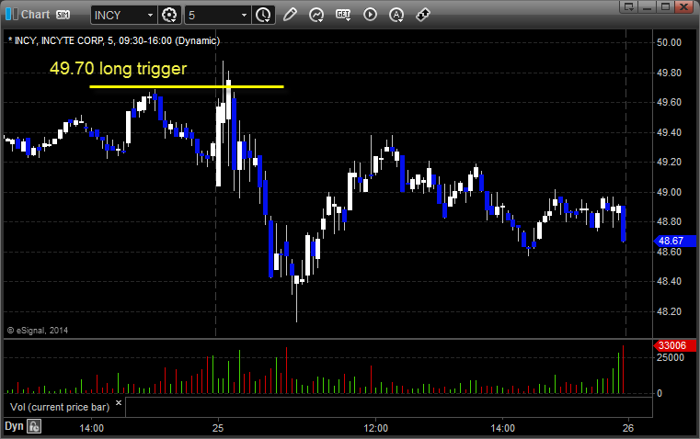700x439 pixels.
Task: Click the 50.00 price axis label
Action: (669, 43)
